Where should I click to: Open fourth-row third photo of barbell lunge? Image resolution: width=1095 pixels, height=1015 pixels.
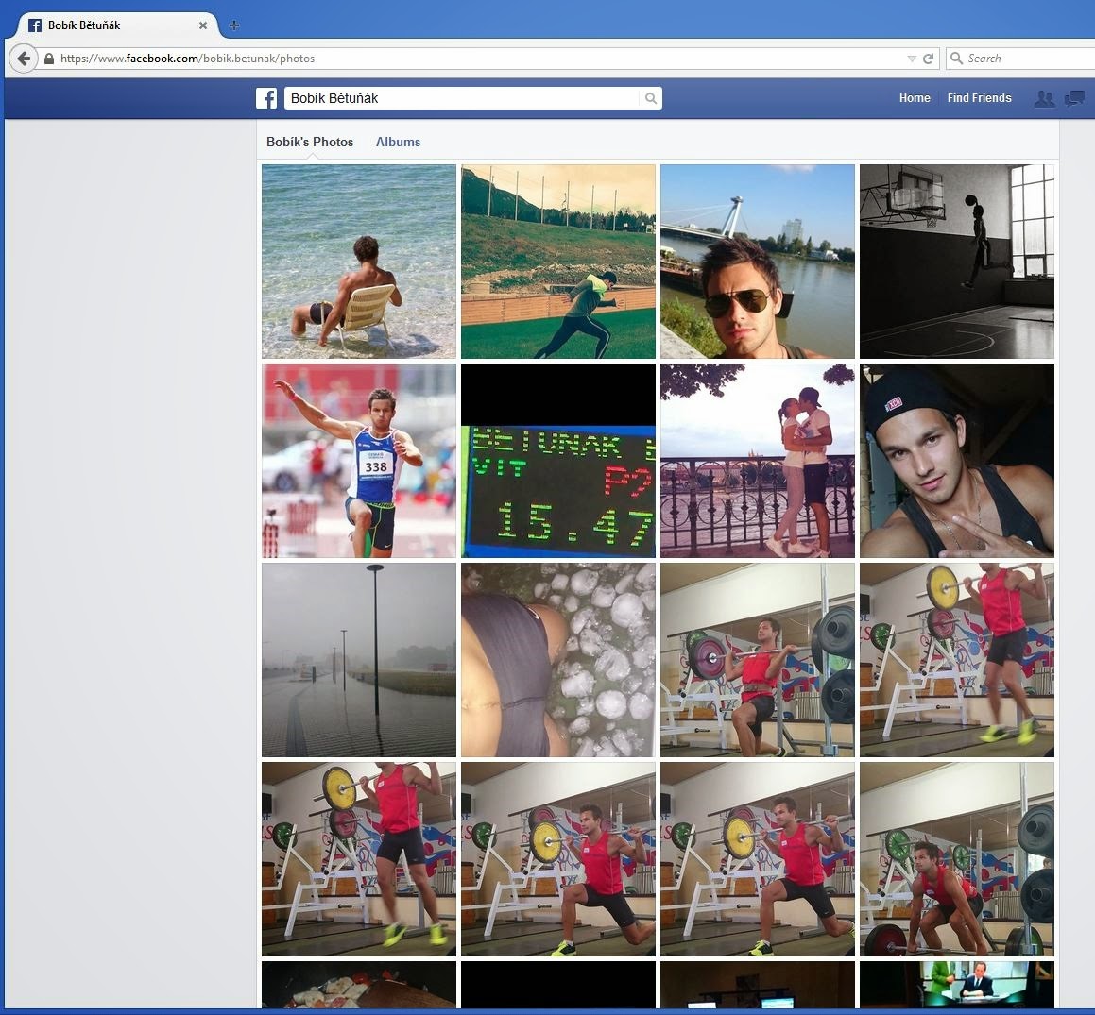[x=758, y=859]
